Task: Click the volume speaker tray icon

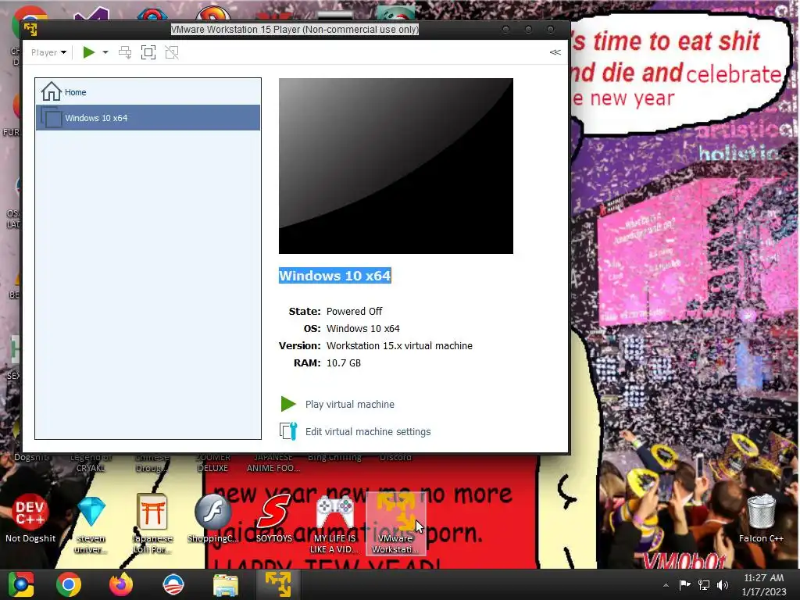Action: pos(723,584)
